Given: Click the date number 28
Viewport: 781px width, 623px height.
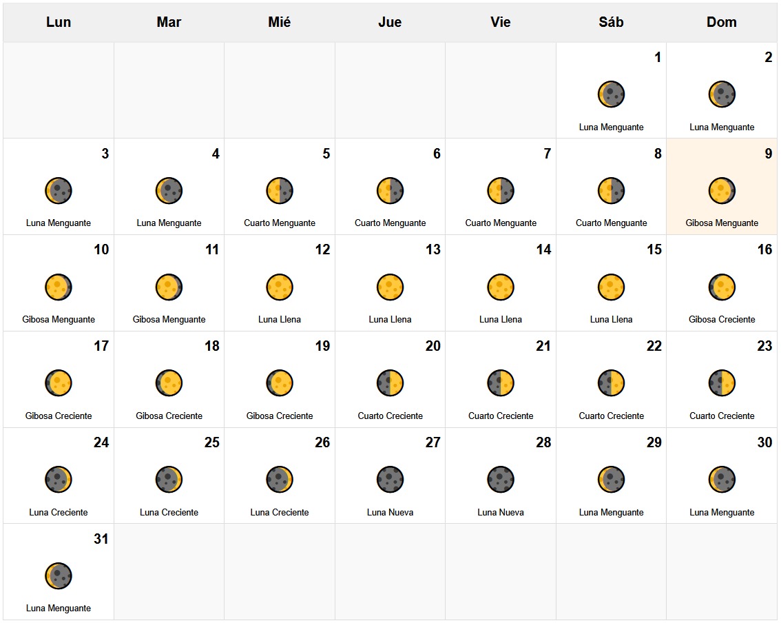Looking at the screenshot, I should coord(543,442).
